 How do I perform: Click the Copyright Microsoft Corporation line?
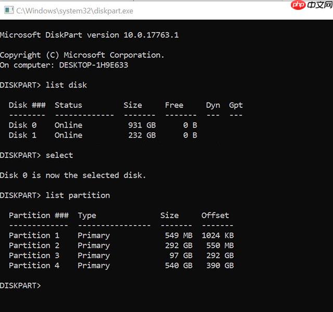coord(82,55)
